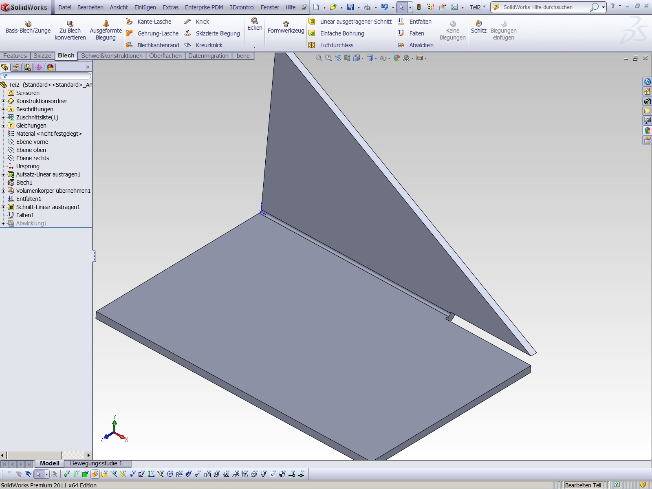
Task: Click the appearance color sphere in view toolbar
Action: click(x=396, y=58)
